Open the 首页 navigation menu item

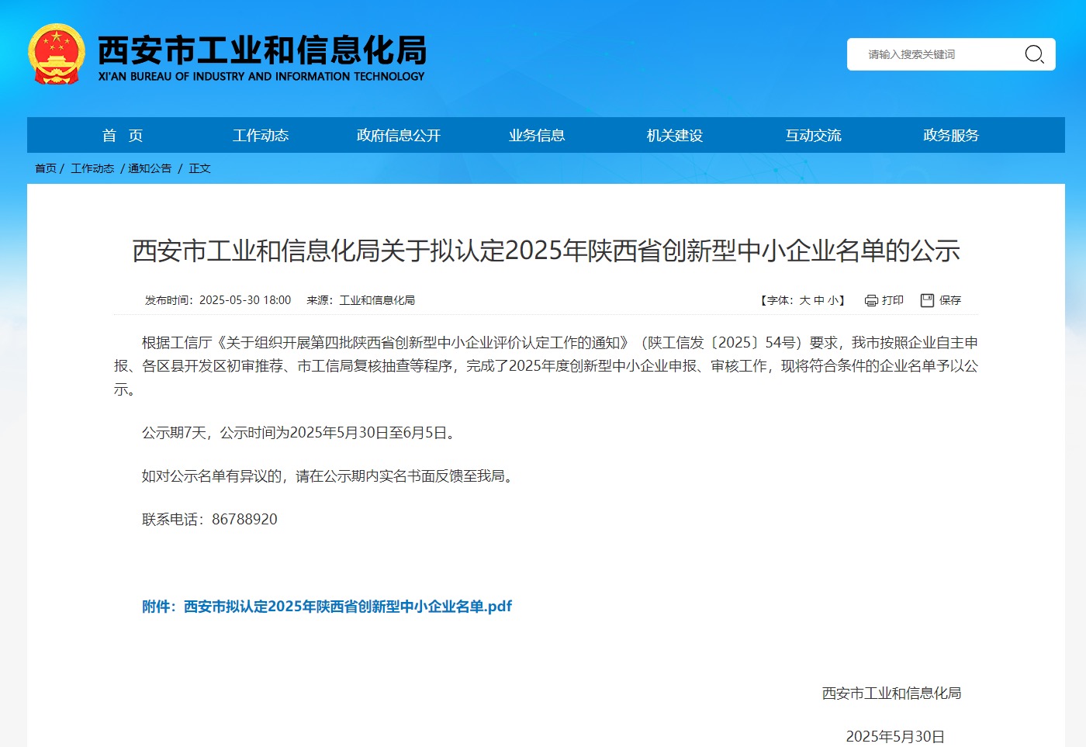(x=123, y=136)
